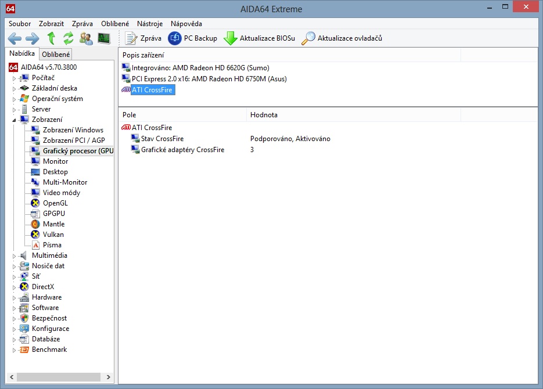Click the green graph monitor toolbar icon
Viewport: 543px width, 389px height.
click(104, 39)
